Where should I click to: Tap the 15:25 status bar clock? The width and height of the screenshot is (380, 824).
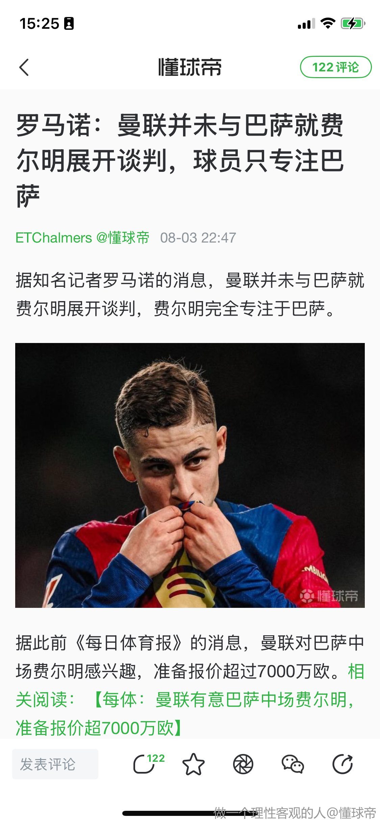[x=39, y=23]
